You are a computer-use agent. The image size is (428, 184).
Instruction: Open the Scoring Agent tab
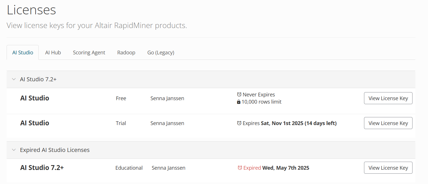tap(89, 53)
